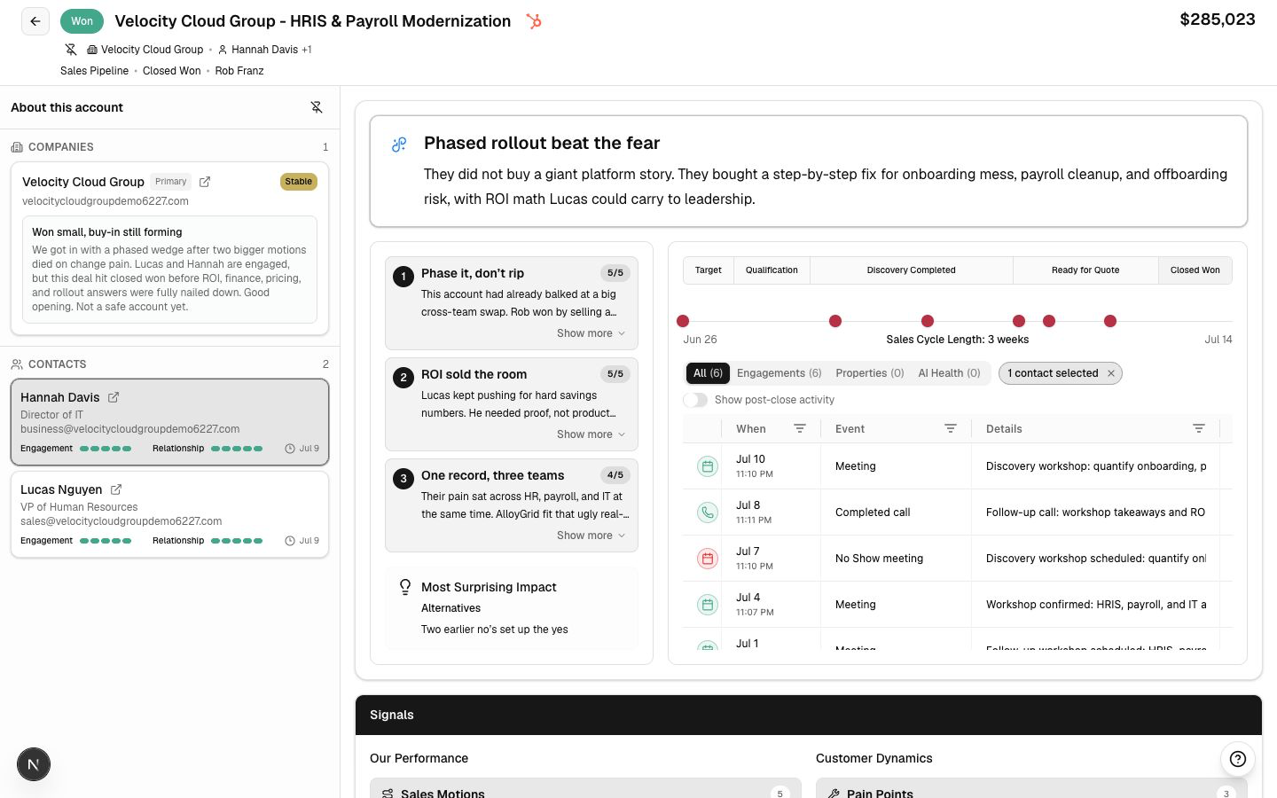The width and height of the screenshot is (1277, 798).
Task: Click the Won status badge
Action: pyautogui.click(x=82, y=21)
